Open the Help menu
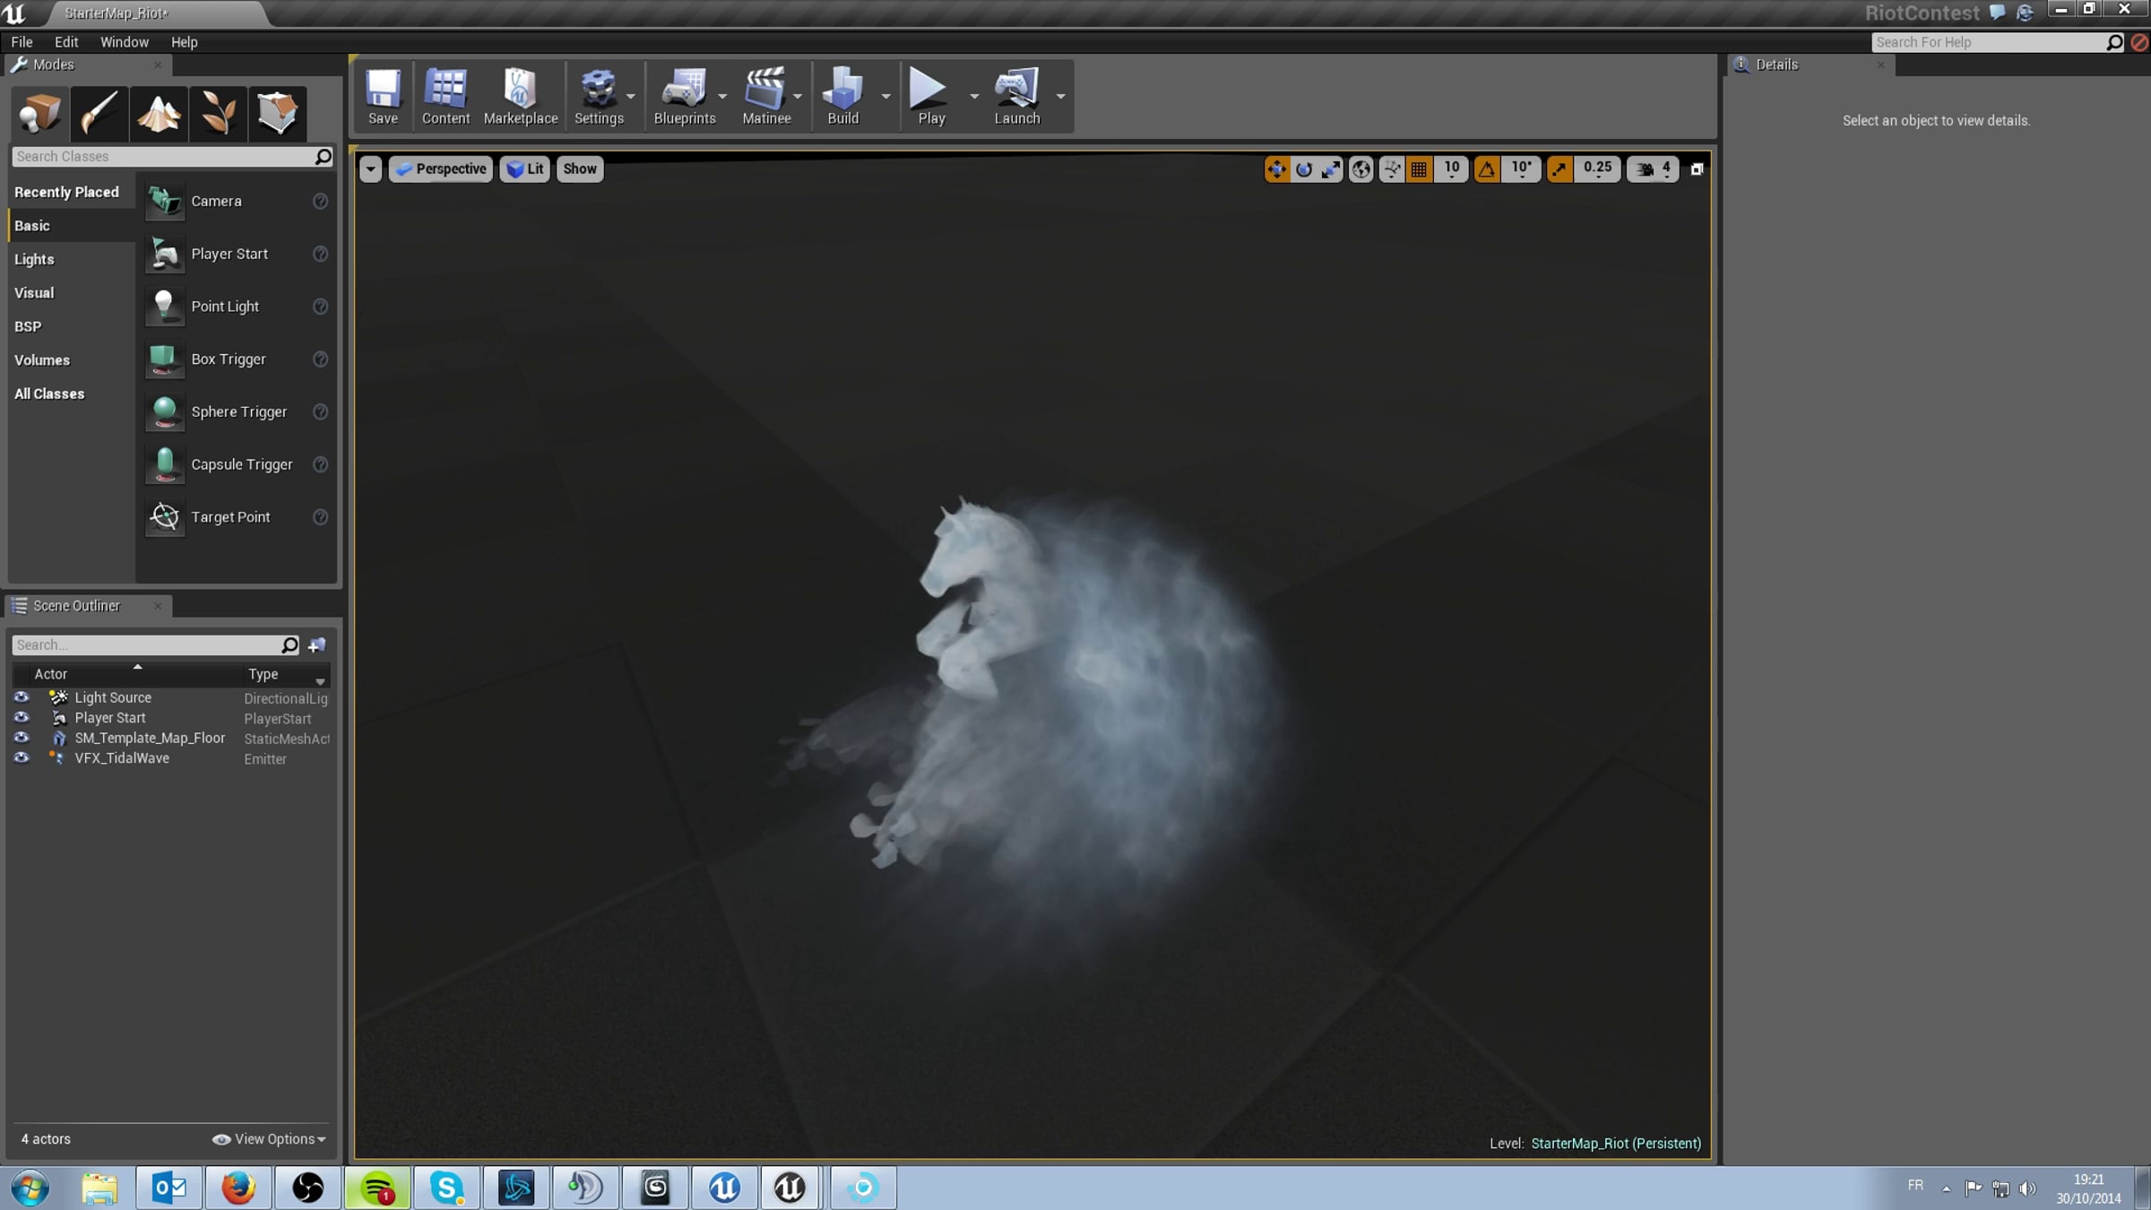The height and width of the screenshot is (1210, 2151). 185,42
